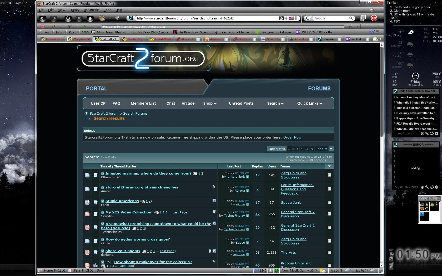The width and height of the screenshot is (442, 276).
Task: Open the Adblock Plus ABP icon
Action: 374,18
